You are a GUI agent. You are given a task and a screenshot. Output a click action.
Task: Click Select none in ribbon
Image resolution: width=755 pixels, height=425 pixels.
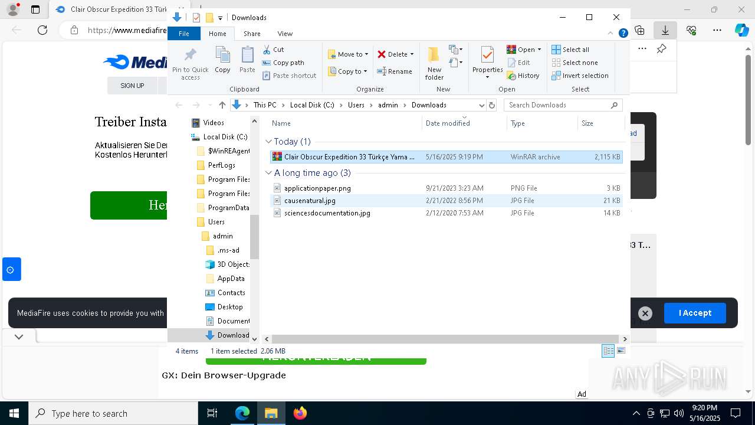pyautogui.click(x=575, y=63)
